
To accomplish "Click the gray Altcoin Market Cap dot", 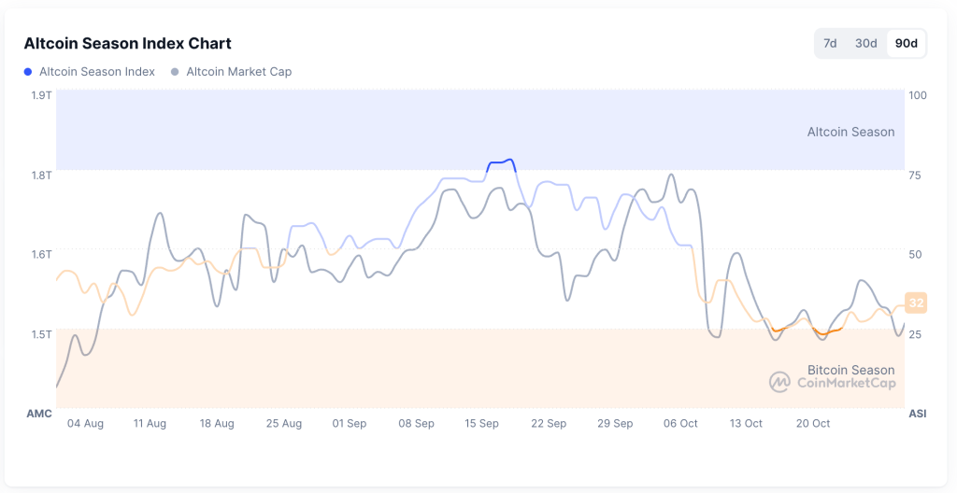I will [175, 72].
